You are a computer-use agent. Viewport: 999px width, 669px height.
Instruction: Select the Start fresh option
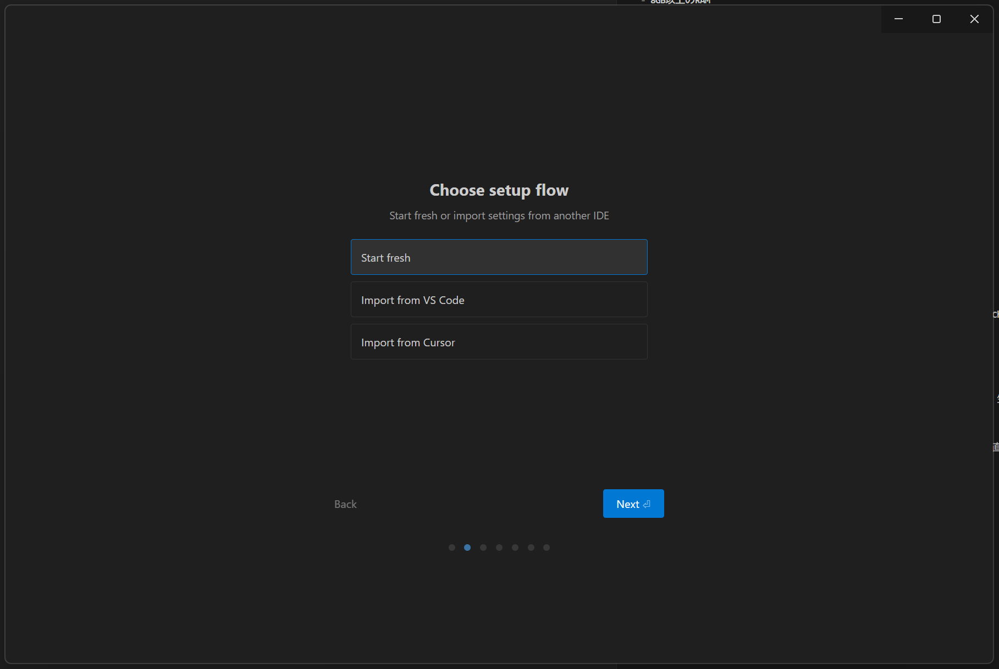499,257
